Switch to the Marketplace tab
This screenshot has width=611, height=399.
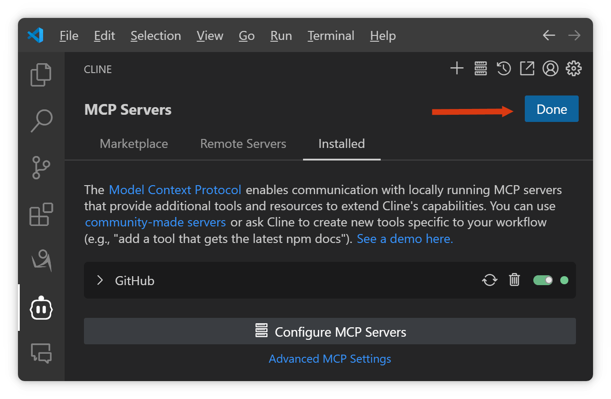pyautogui.click(x=134, y=144)
